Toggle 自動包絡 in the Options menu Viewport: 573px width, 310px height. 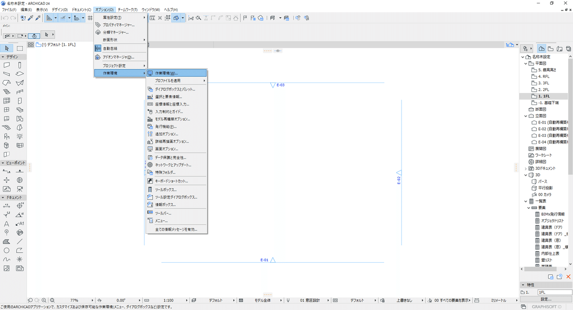(121, 48)
